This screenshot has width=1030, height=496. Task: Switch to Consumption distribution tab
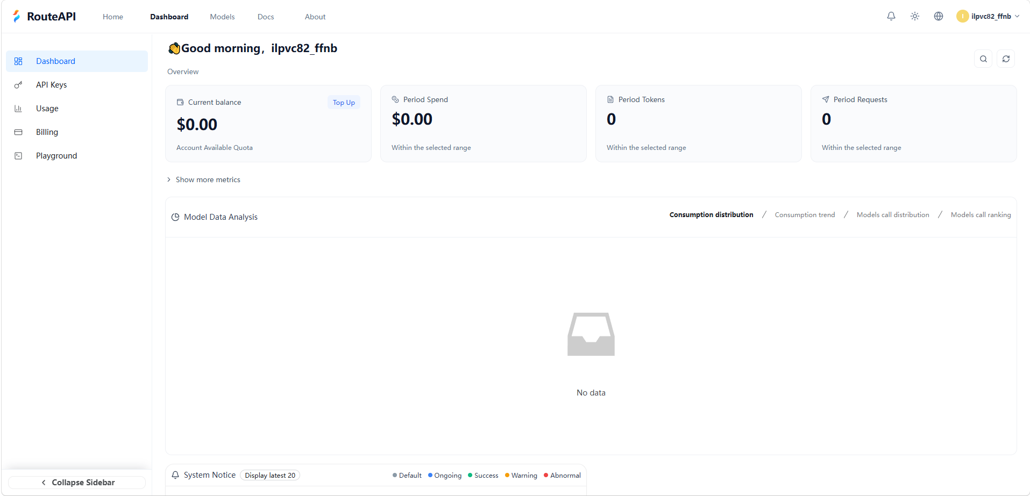pyautogui.click(x=711, y=214)
